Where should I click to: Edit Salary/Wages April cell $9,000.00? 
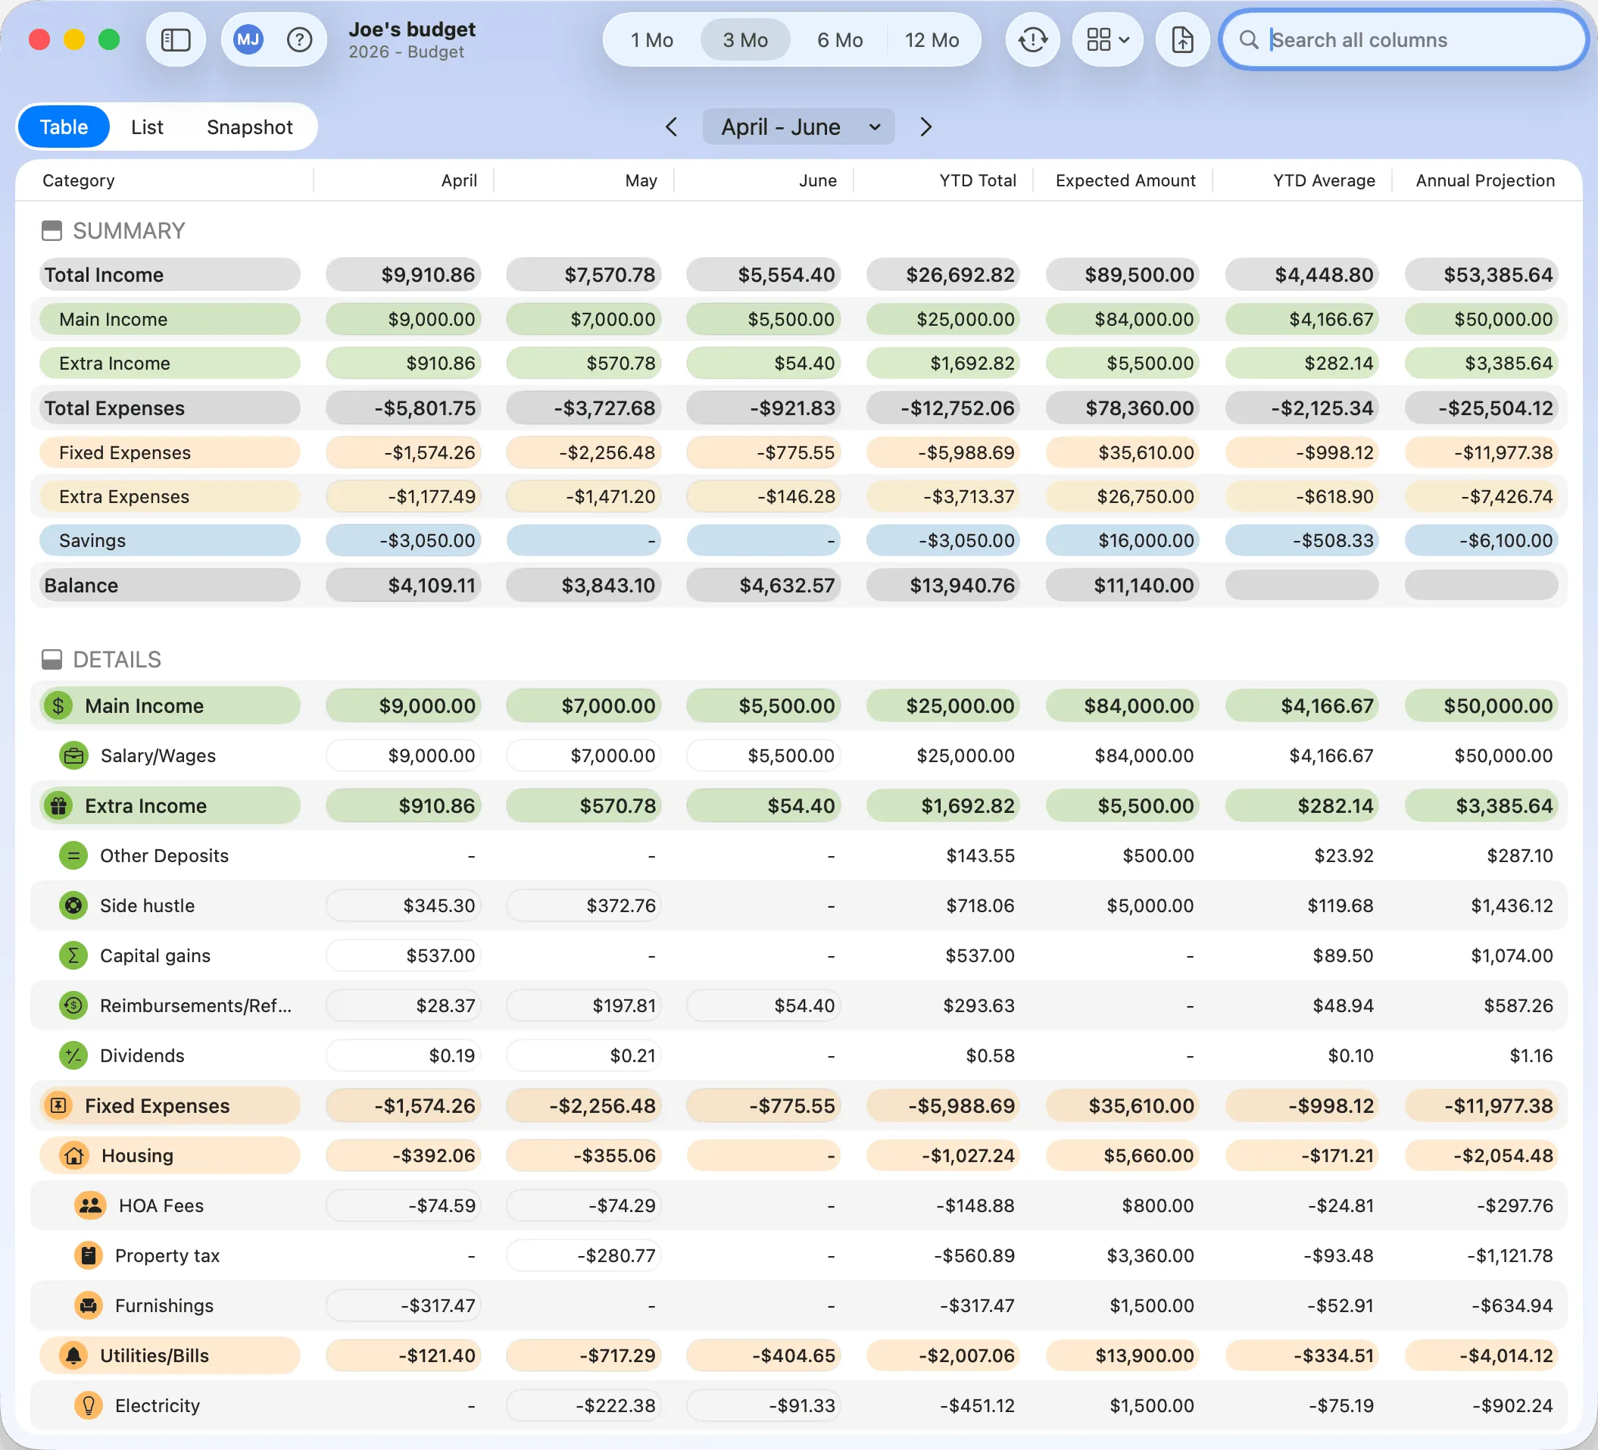pyautogui.click(x=404, y=755)
